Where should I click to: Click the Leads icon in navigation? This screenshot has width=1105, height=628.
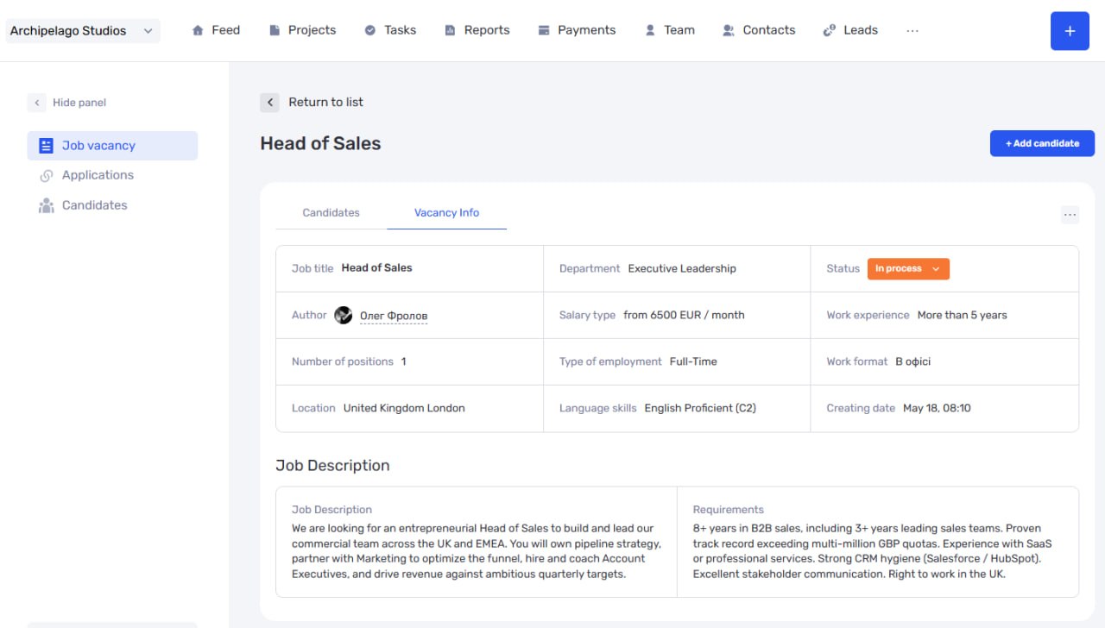tap(830, 30)
